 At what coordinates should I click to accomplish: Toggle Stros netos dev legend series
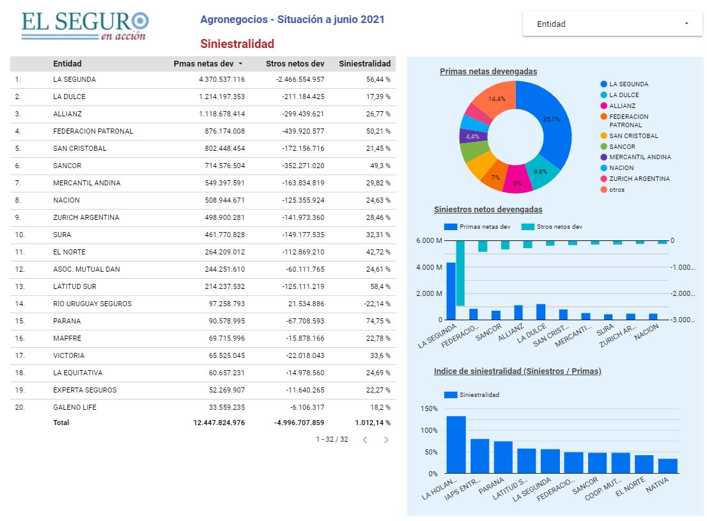[528, 227]
